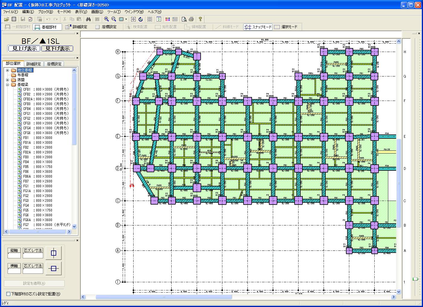Image resolution: width=423 pixels, height=307 pixels.
Task: Enable 下階部材の芯ズレ設定で配置 checkbox
Action: click(x=8, y=294)
